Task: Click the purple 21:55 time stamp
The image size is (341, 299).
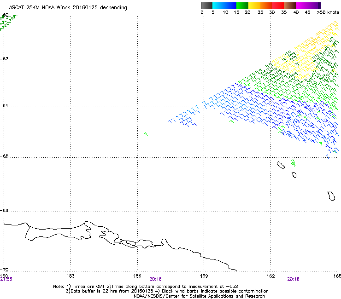Action: click(6, 279)
